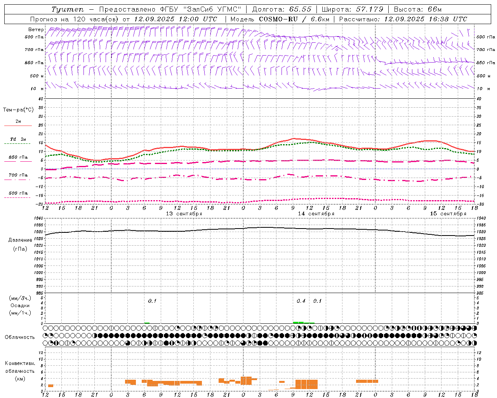497x398 pixels.
Task: Click the "14 сентября" date label
Action: pos(316,214)
